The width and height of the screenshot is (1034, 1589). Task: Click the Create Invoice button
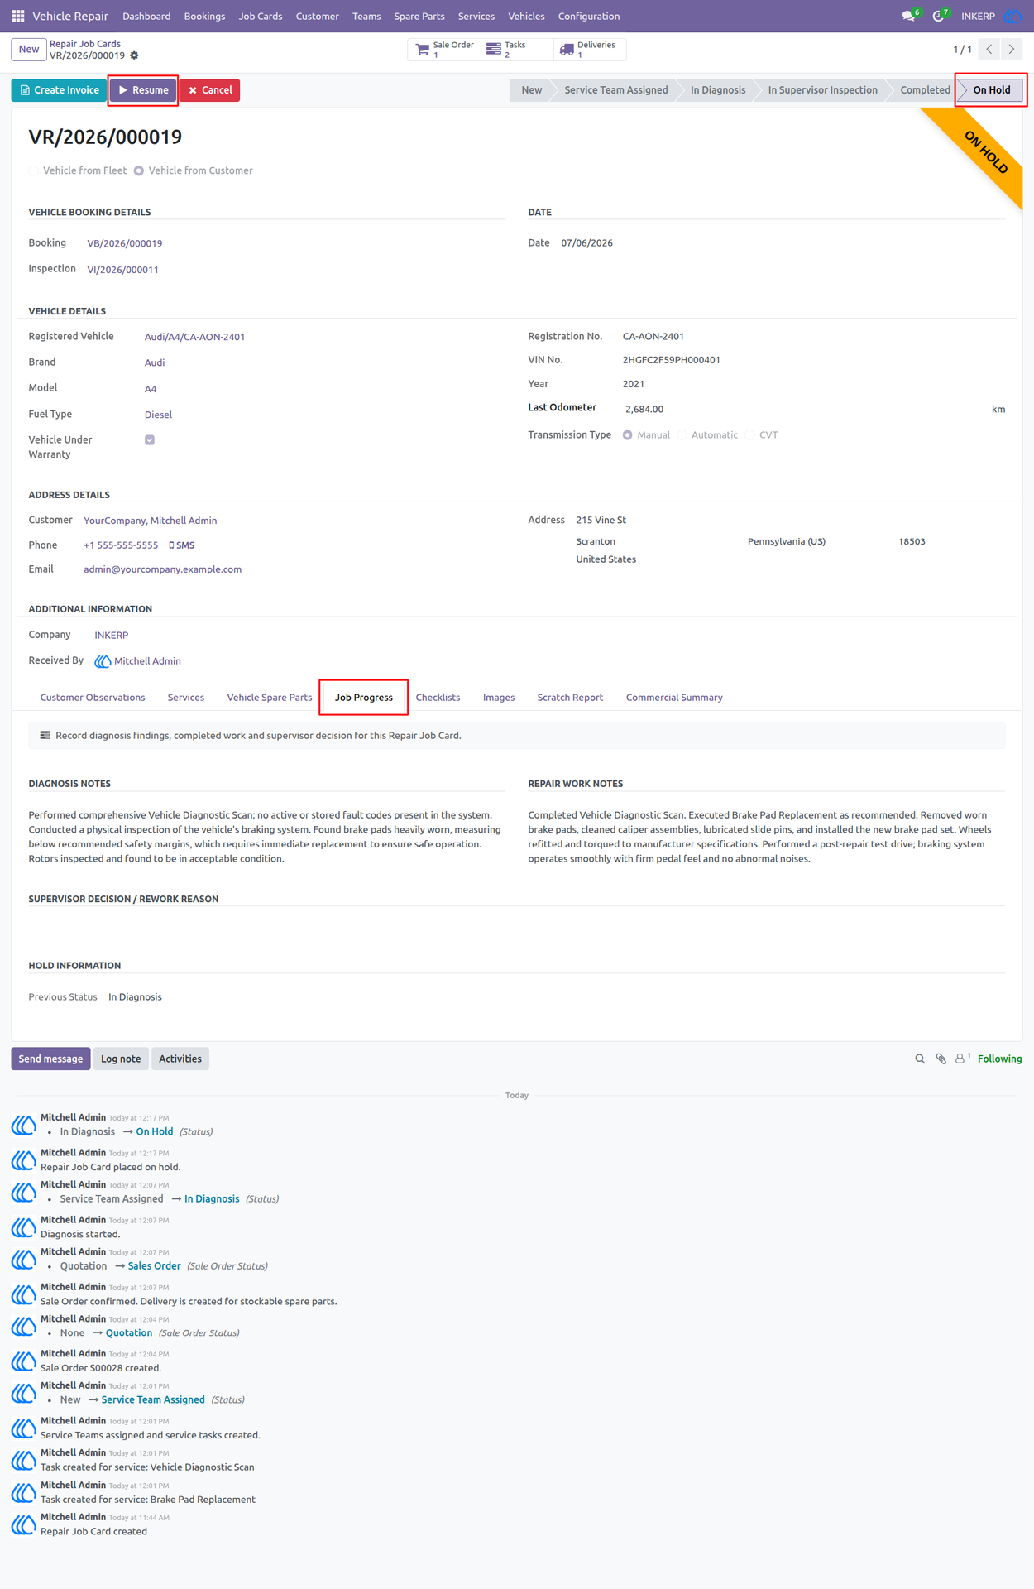pos(59,90)
